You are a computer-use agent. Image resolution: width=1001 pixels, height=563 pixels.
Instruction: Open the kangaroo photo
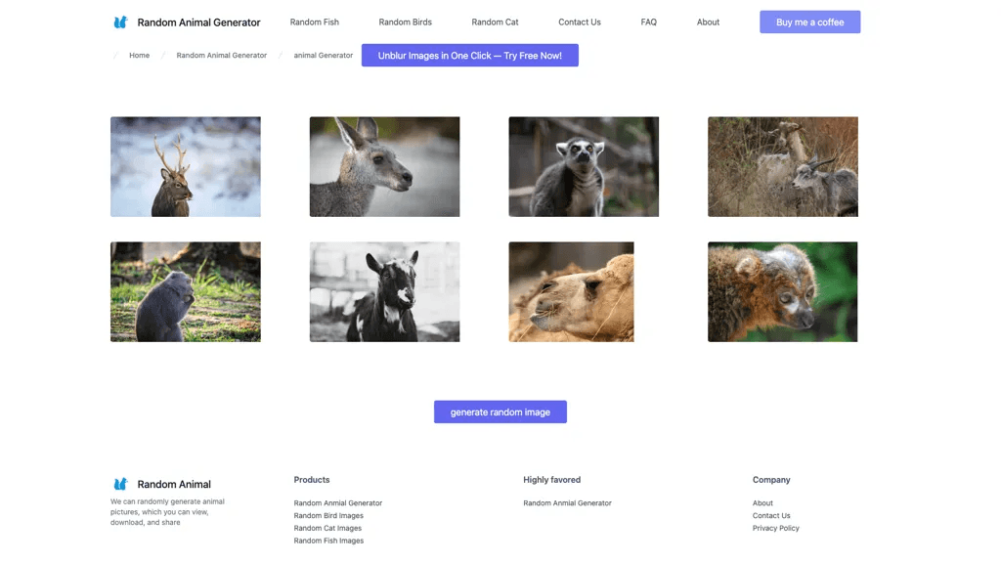(384, 166)
